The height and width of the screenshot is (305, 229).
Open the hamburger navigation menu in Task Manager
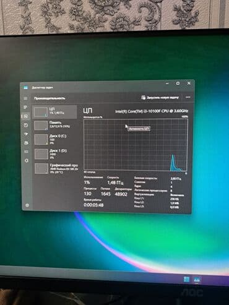click(x=25, y=98)
